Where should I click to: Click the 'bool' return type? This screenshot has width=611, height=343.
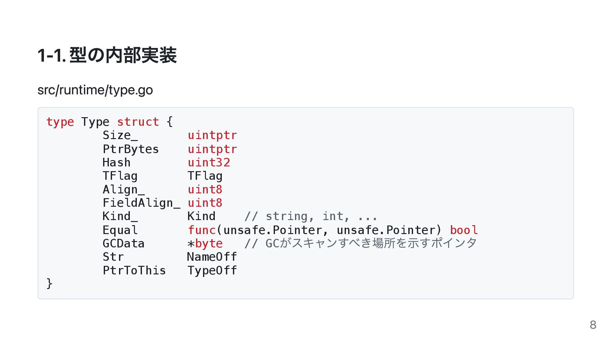coord(464,230)
